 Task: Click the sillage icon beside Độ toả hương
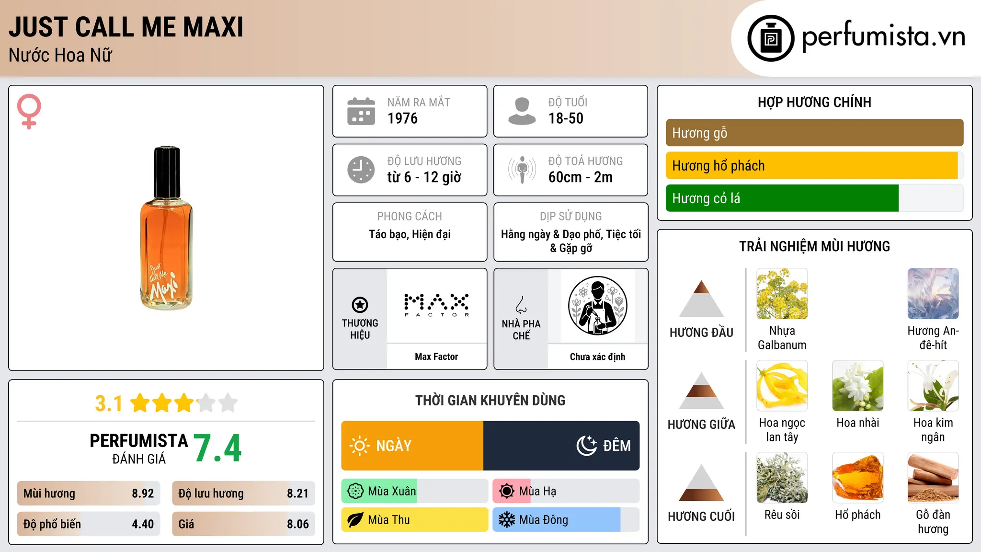pyautogui.click(x=522, y=170)
